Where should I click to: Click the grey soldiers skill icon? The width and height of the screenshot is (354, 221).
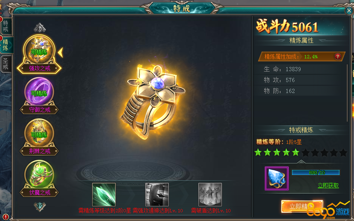click(x=210, y=195)
